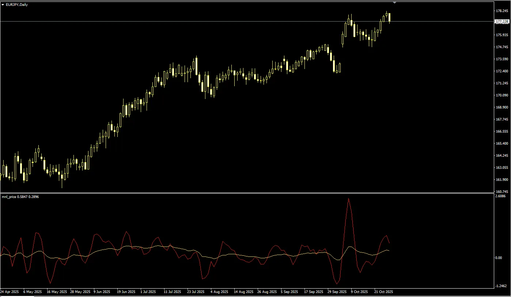Click the 172.400 price scale value
Viewport: 511px width, 297px height.
pyautogui.click(x=502, y=71)
